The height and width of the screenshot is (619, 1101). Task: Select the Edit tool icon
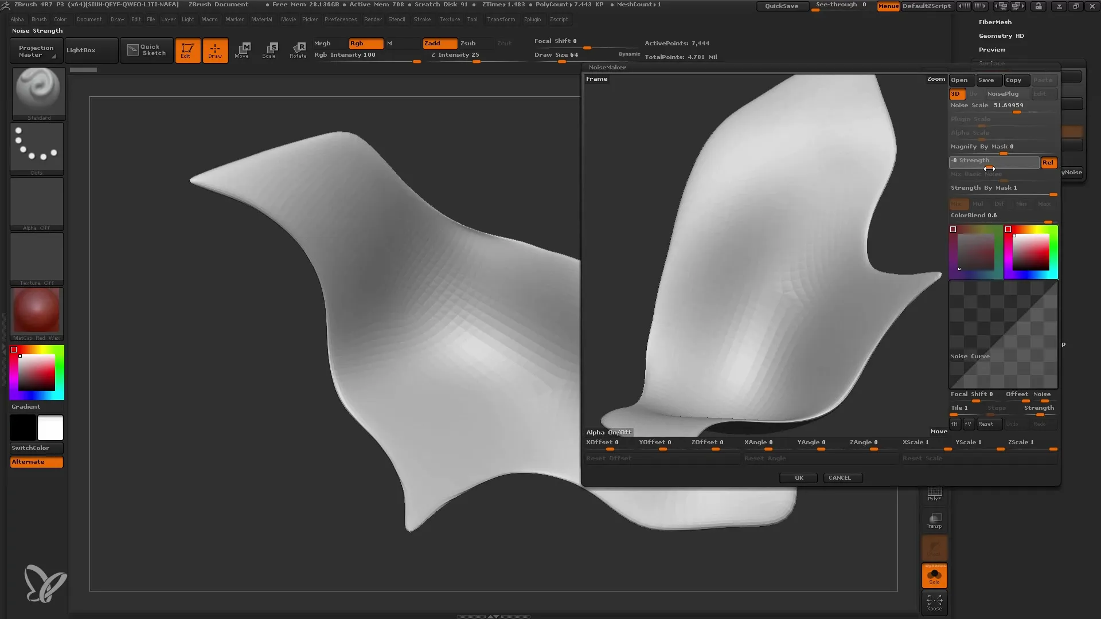(x=187, y=49)
